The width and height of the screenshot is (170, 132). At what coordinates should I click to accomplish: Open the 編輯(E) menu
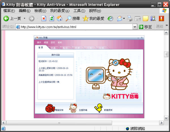pyautogui.click(x=25, y=11)
